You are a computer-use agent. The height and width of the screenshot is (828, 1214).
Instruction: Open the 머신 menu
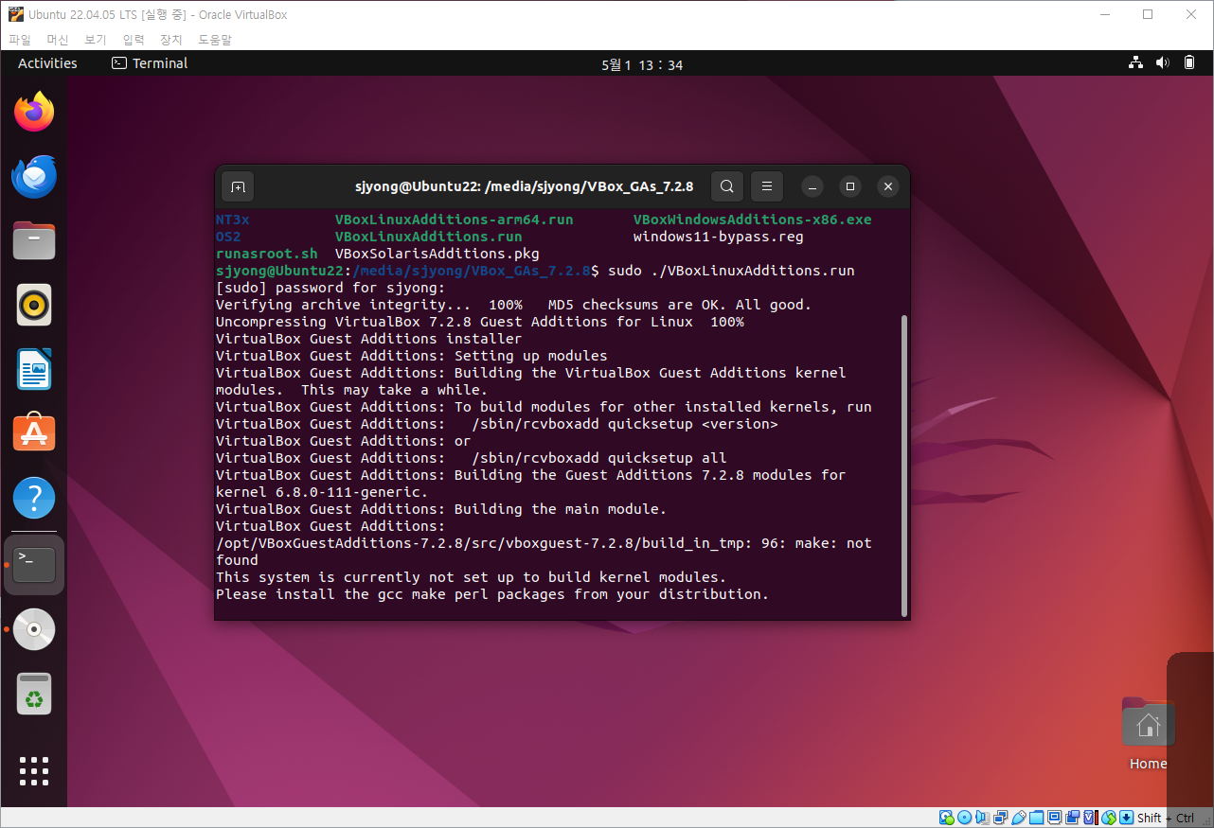58,40
